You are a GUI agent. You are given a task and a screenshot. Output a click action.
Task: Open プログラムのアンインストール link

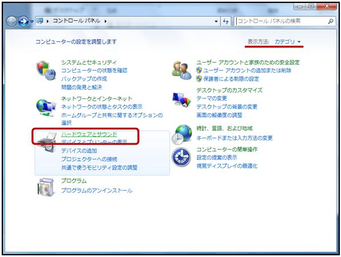pyautogui.click(x=97, y=190)
